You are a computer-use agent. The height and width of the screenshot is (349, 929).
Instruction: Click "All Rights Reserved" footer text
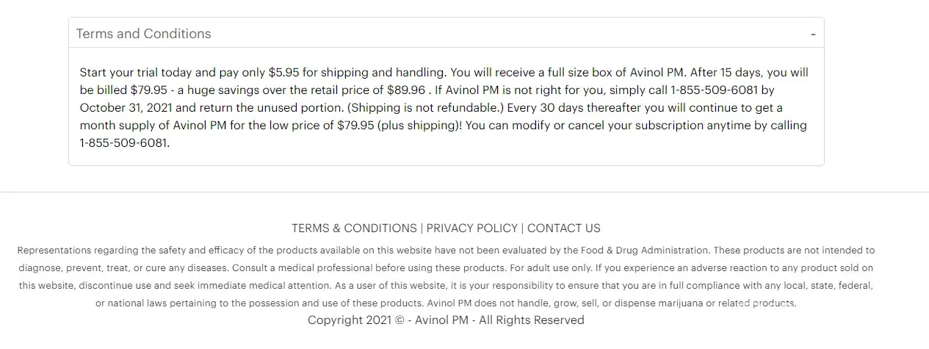click(532, 320)
